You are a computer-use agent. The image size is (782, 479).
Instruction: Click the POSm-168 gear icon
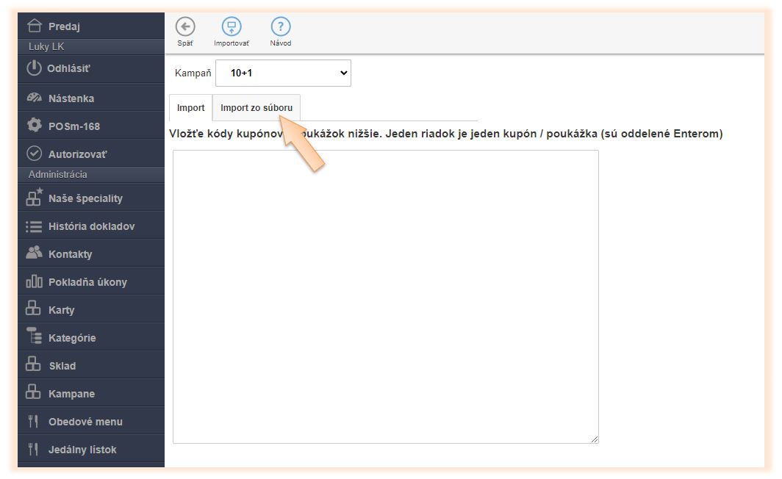point(34,126)
